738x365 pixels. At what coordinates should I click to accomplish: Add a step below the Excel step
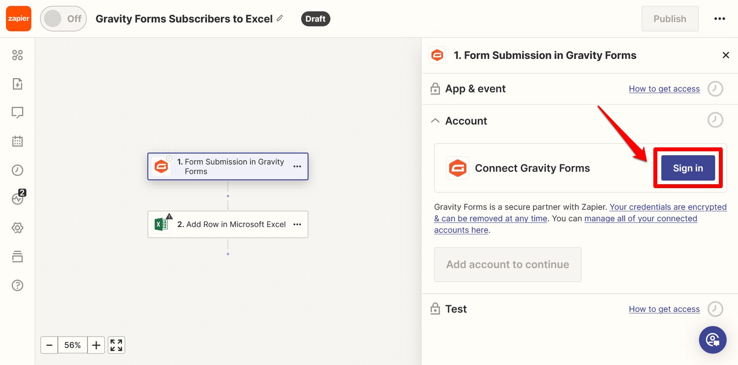(x=228, y=254)
